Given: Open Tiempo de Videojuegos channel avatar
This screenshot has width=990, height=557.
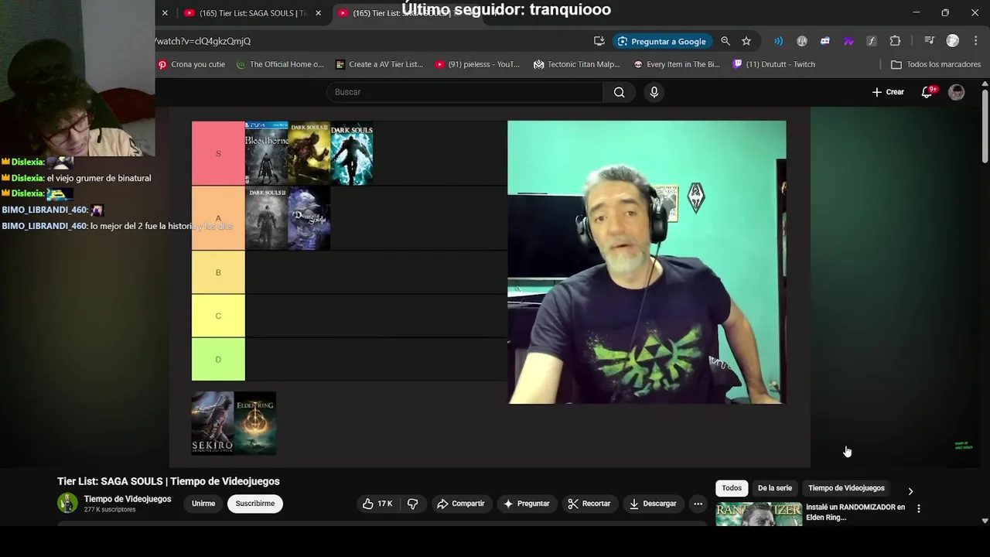Looking at the screenshot, I should (x=67, y=503).
